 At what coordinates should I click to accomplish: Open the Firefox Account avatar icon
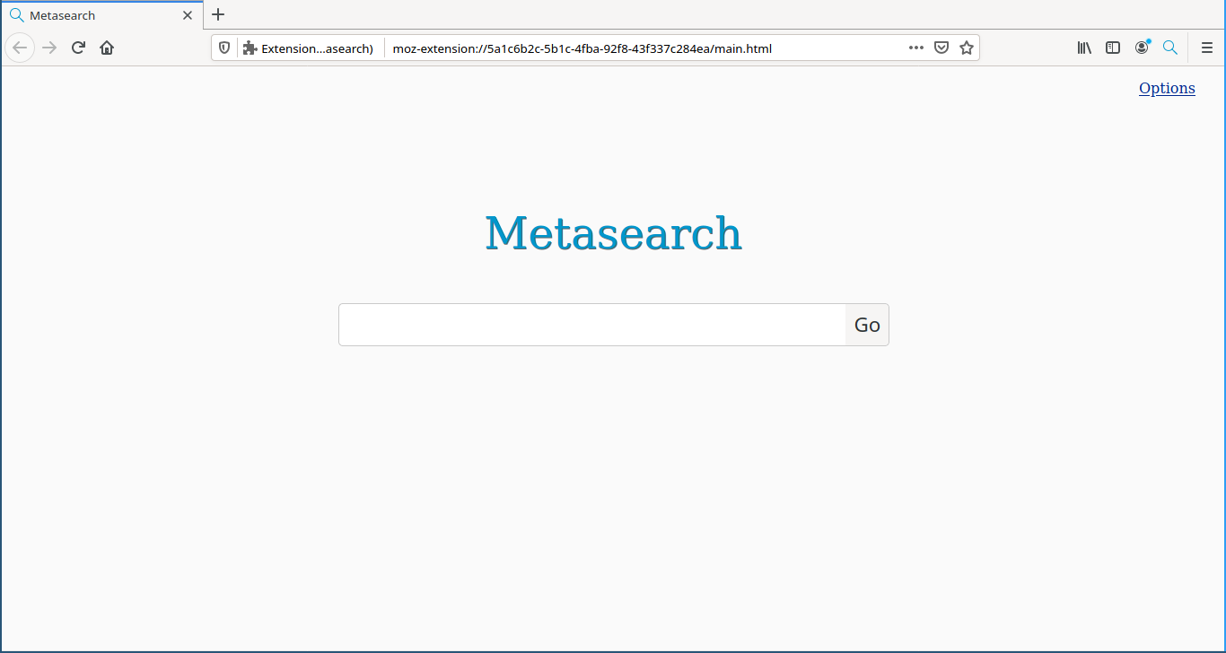tap(1142, 48)
